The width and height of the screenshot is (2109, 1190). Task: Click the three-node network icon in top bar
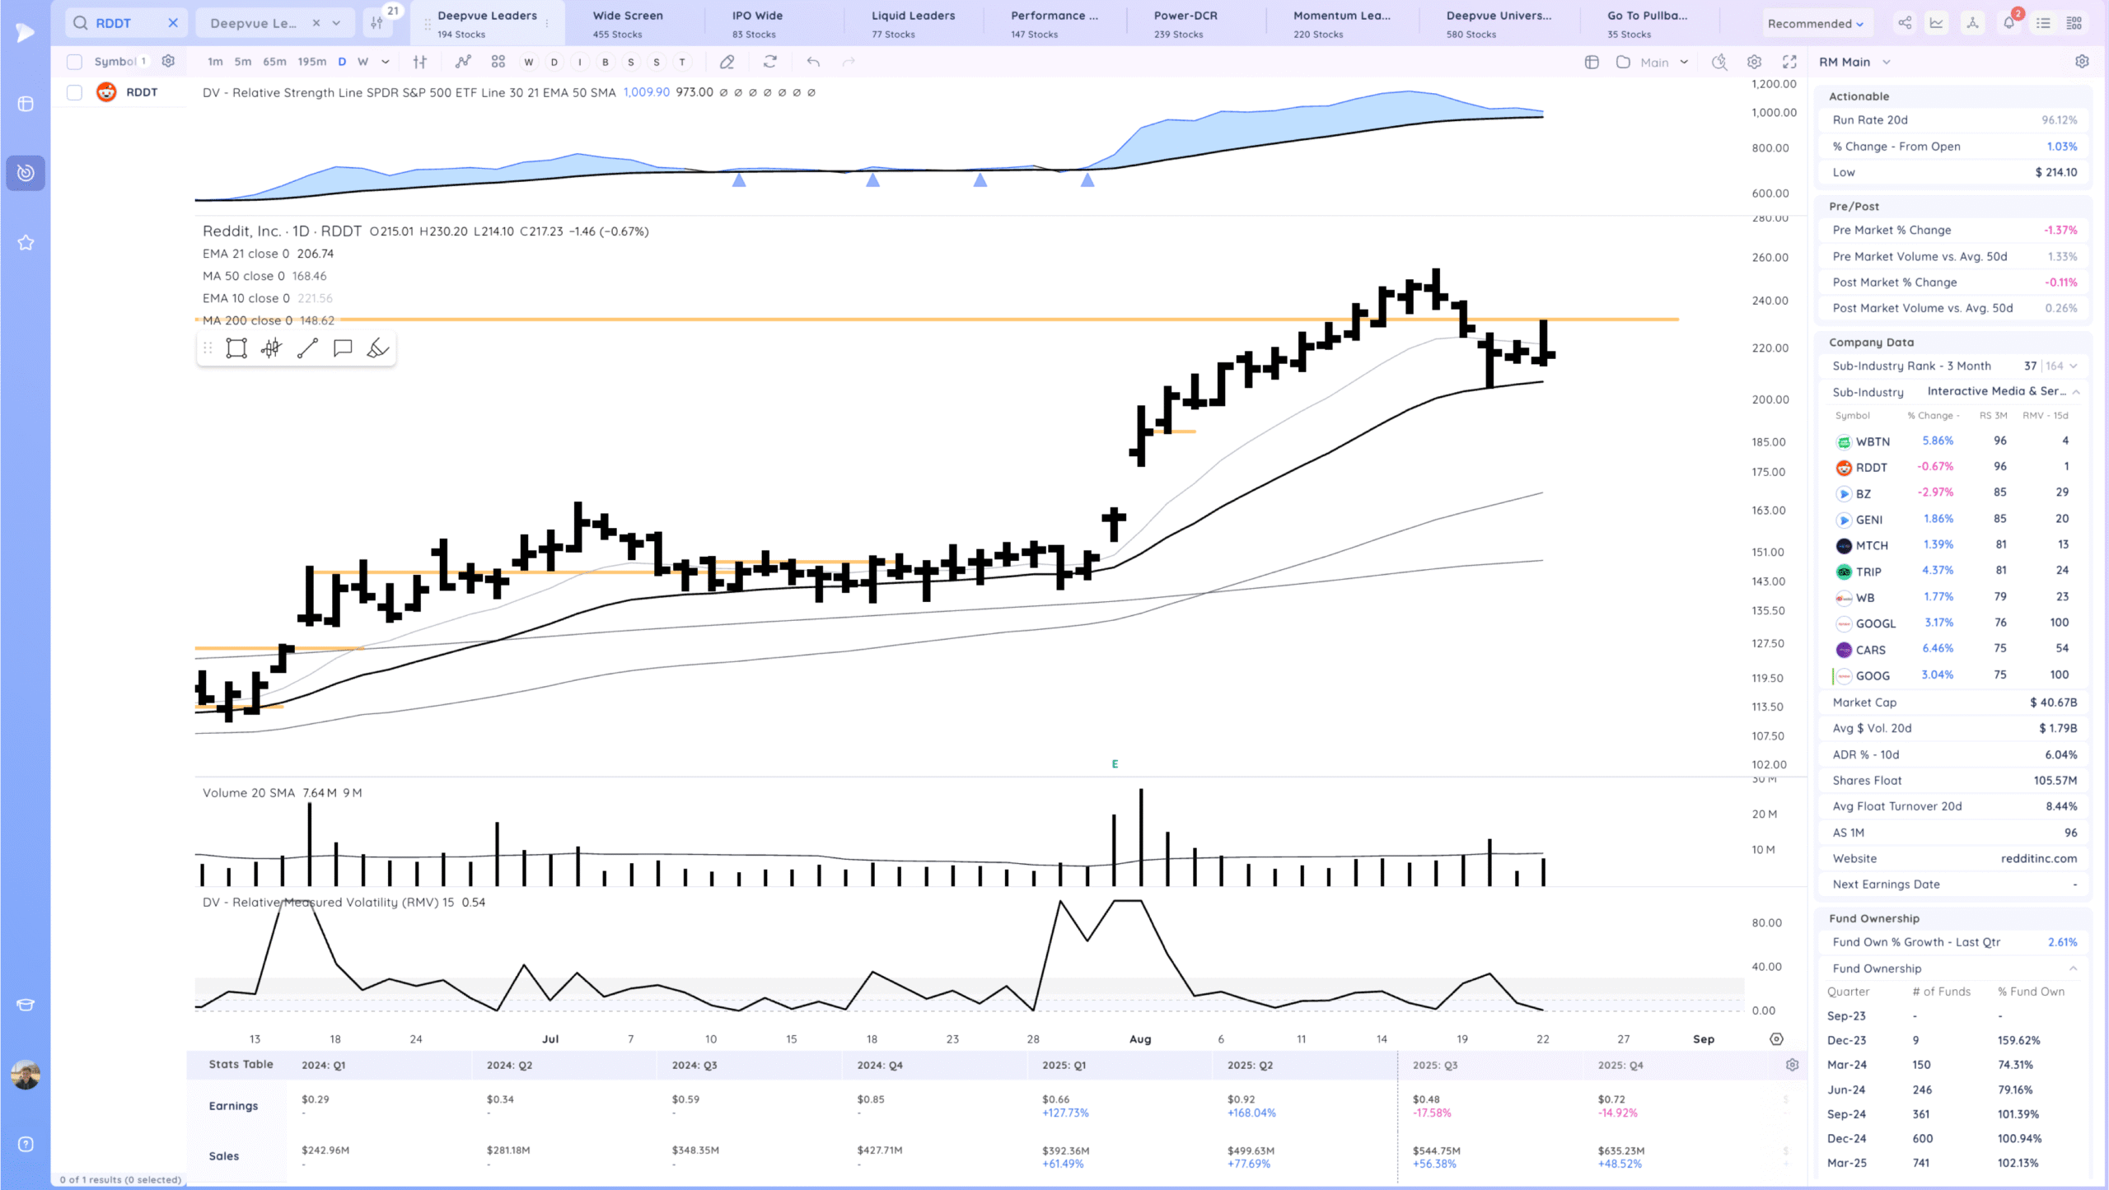tap(1972, 23)
